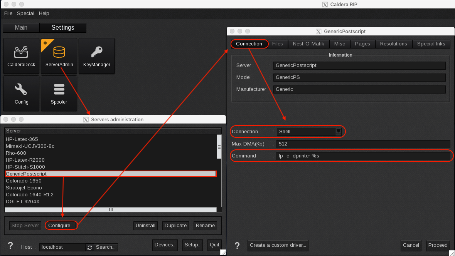This screenshot has height=256, width=455.
Task: Click the refresh icon next to Host field
Action: click(89, 247)
